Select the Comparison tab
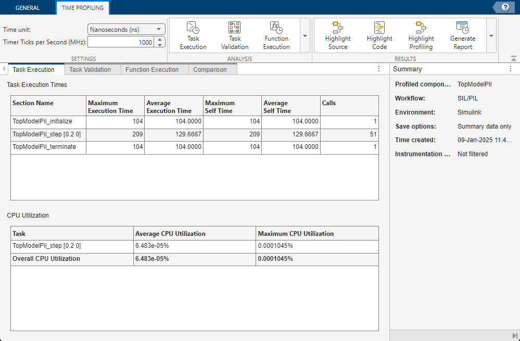 (210, 69)
